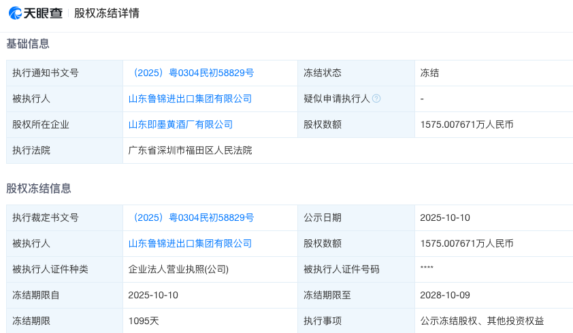Select the 执行裁定书文号 label cell
573x333 pixels.
coord(65,217)
